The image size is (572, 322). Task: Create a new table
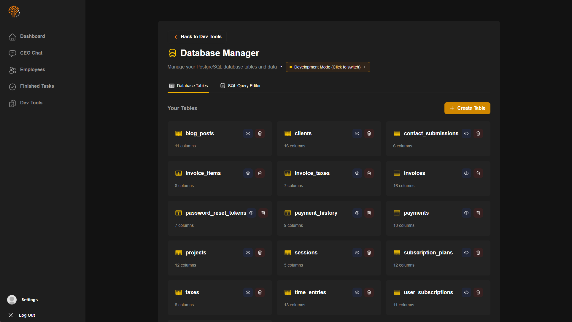[x=467, y=108]
